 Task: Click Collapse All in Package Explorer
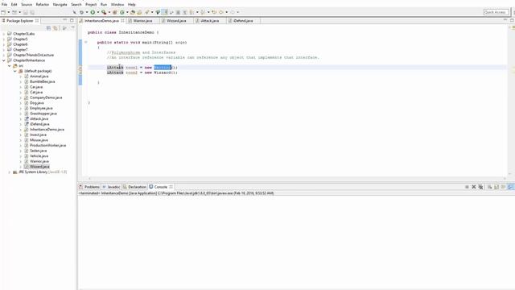pyautogui.click(x=48, y=28)
